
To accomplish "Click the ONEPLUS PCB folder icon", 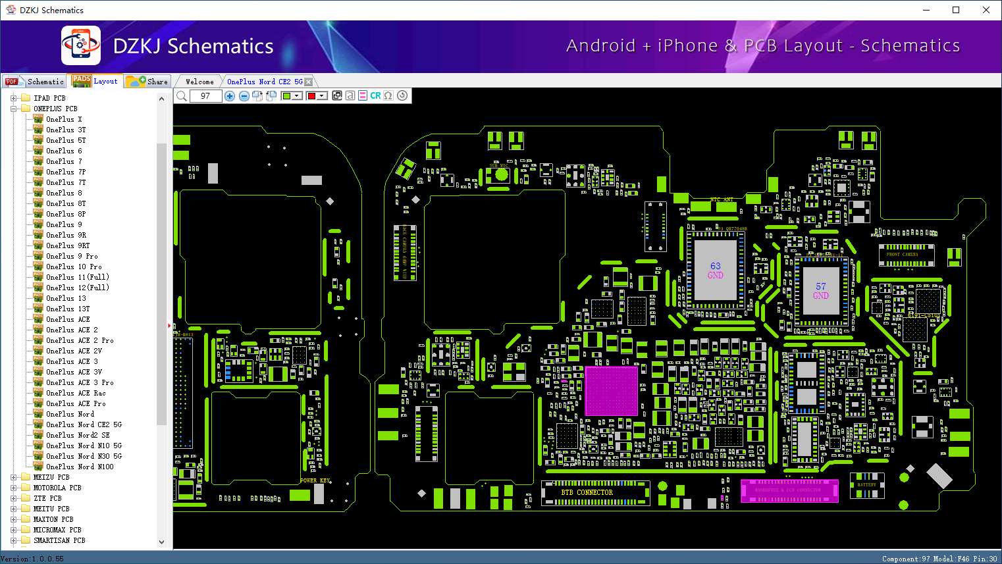I will pyautogui.click(x=26, y=109).
